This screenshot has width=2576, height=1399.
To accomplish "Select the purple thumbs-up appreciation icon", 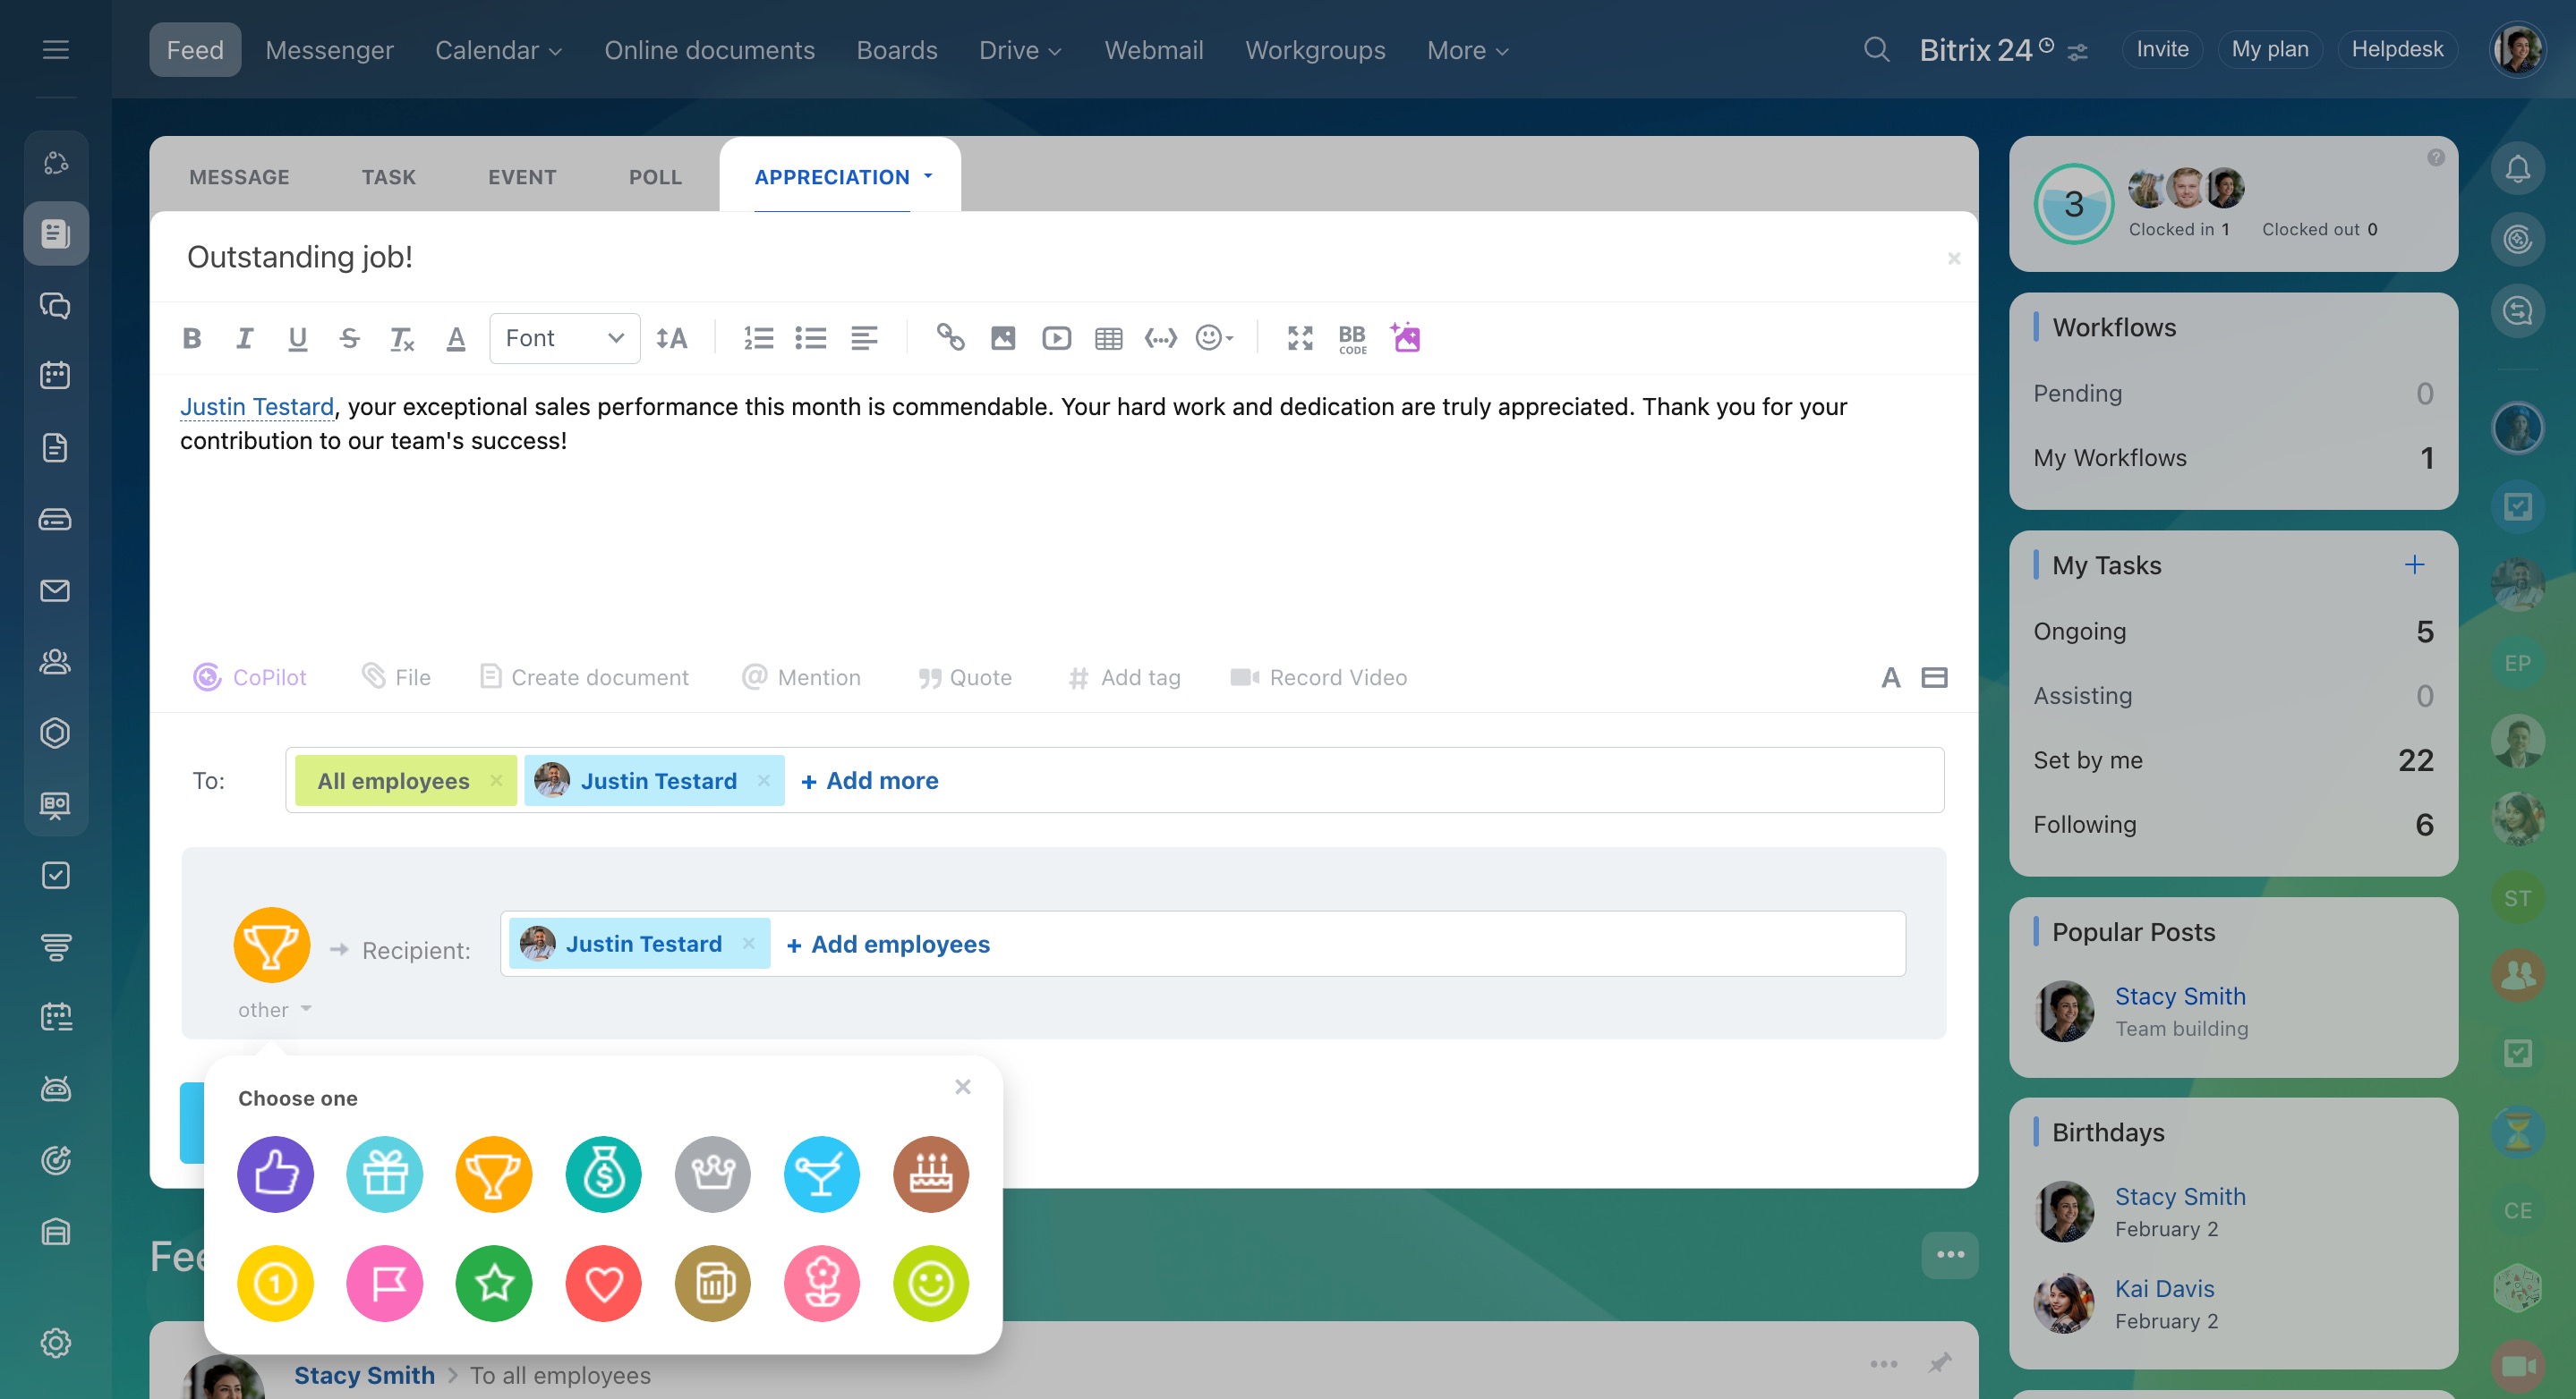I will pyautogui.click(x=275, y=1174).
